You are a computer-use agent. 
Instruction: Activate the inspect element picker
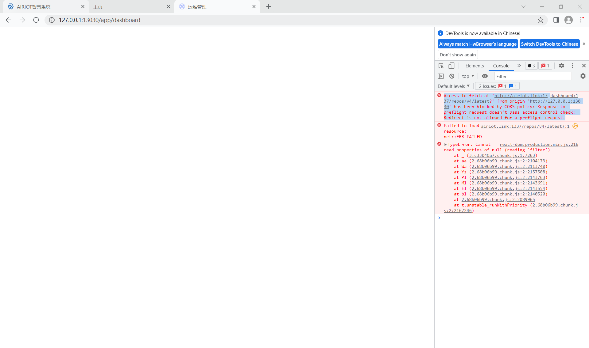click(441, 66)
